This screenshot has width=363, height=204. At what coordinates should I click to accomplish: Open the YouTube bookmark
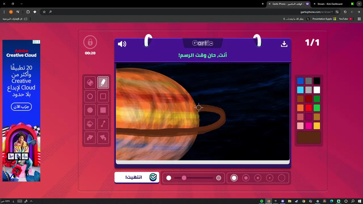(345, 19)
